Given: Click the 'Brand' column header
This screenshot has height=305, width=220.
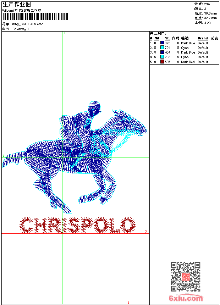Looking at the screenshot, I should point(203,38).
